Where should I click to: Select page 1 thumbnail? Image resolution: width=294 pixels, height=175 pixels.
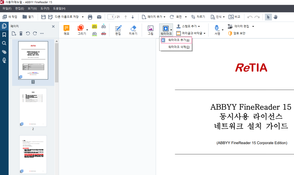click(33, 60)
